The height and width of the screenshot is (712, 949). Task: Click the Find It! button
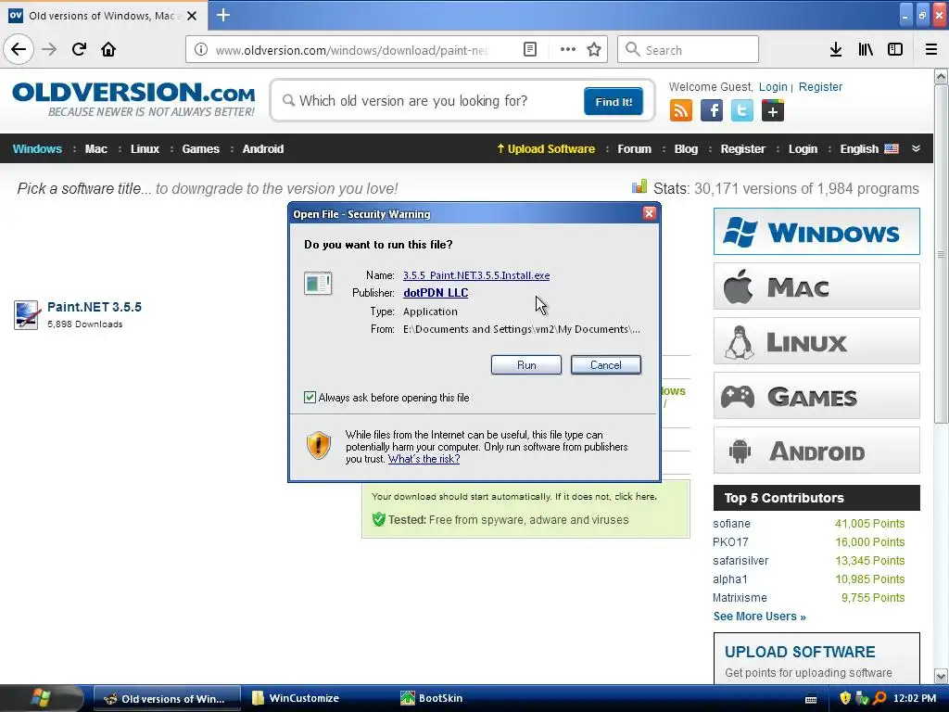614,102
